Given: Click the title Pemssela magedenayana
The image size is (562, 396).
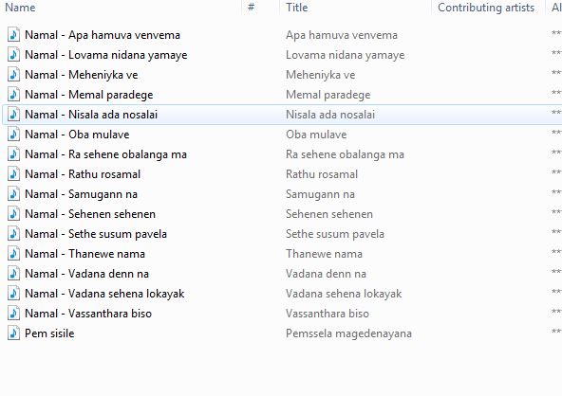Looking at the screenshot, I should (x=348, y=333).
